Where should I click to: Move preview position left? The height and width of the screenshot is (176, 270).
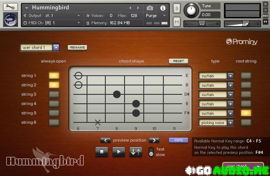pos(105,140)
